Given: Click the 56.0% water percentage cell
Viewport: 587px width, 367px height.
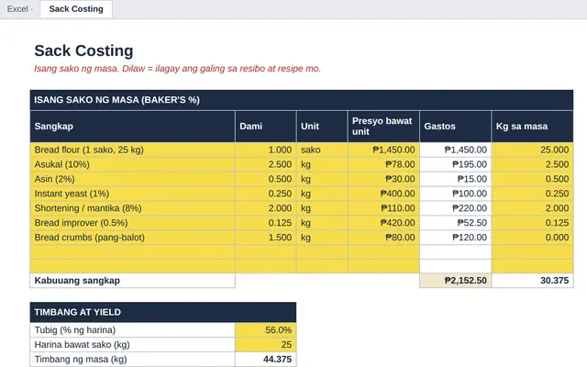Looking at the screenshot, I should 265,330.
